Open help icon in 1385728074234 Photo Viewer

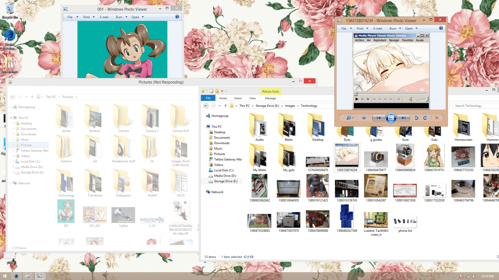point(441,28)
